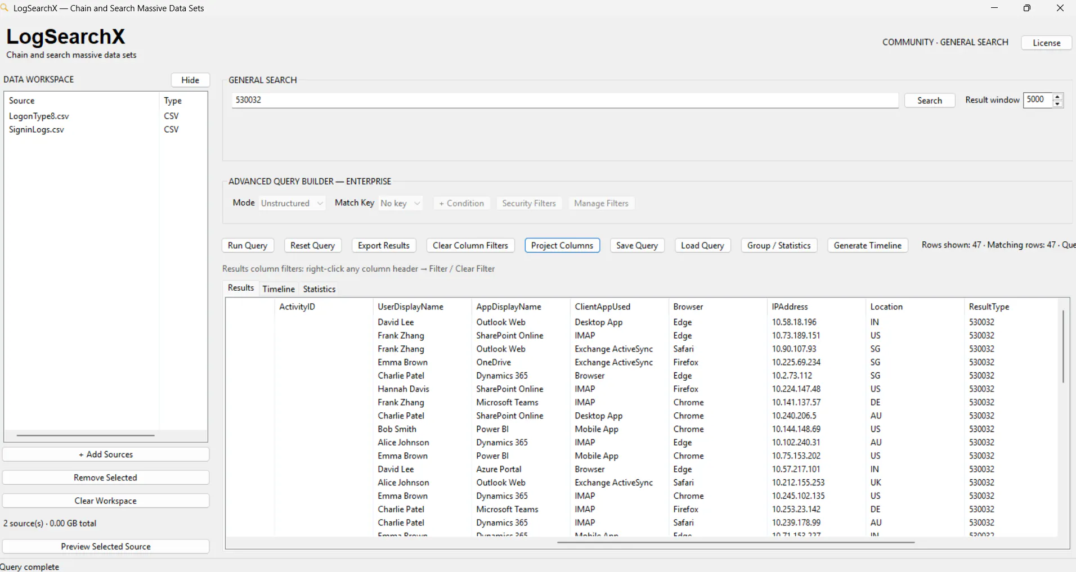Click IP address 10.2.73.112
The image size is (1076, 572).
792,376
